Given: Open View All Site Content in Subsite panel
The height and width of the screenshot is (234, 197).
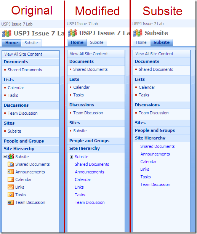Looking at the screenshot, I should [x=154, y=54].
